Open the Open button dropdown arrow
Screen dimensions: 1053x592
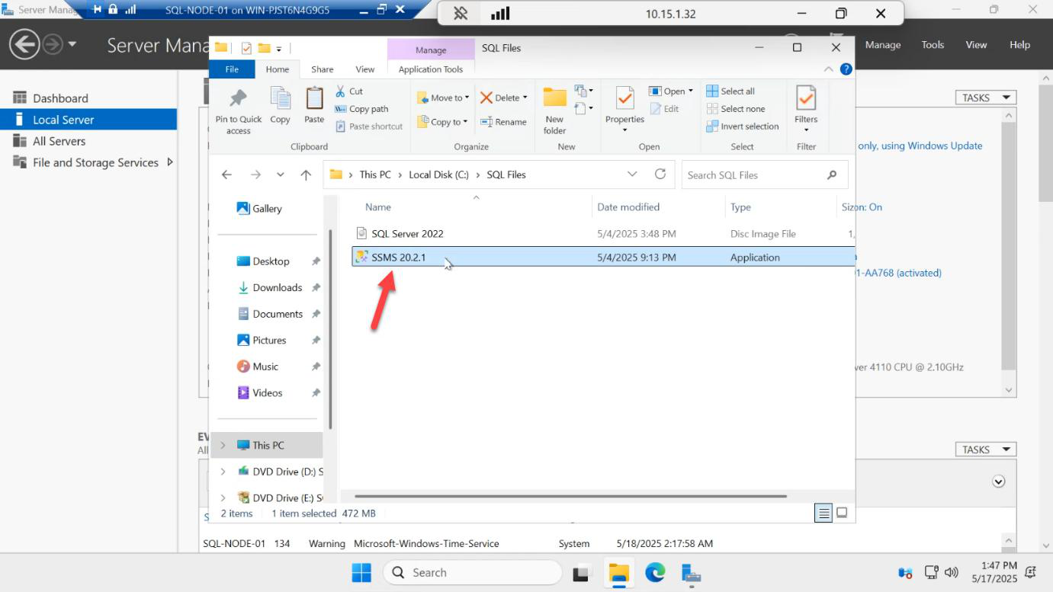[x=691, y=91]
